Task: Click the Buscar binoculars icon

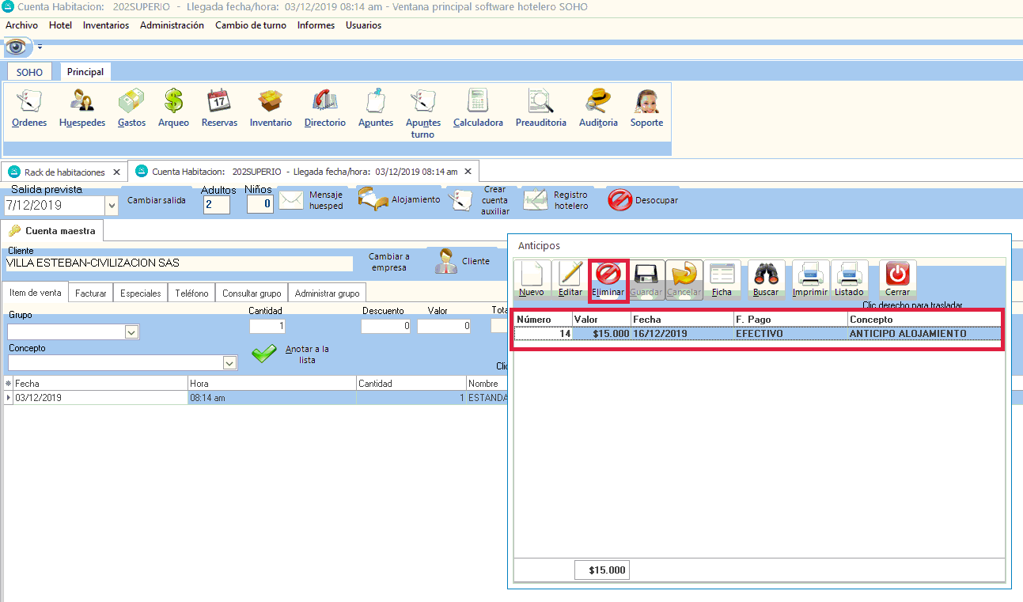Action: click(x=766, y=280)
